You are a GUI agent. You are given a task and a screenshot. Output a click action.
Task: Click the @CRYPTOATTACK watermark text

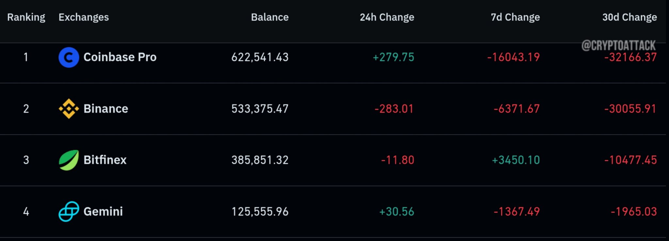click(618, 45)
